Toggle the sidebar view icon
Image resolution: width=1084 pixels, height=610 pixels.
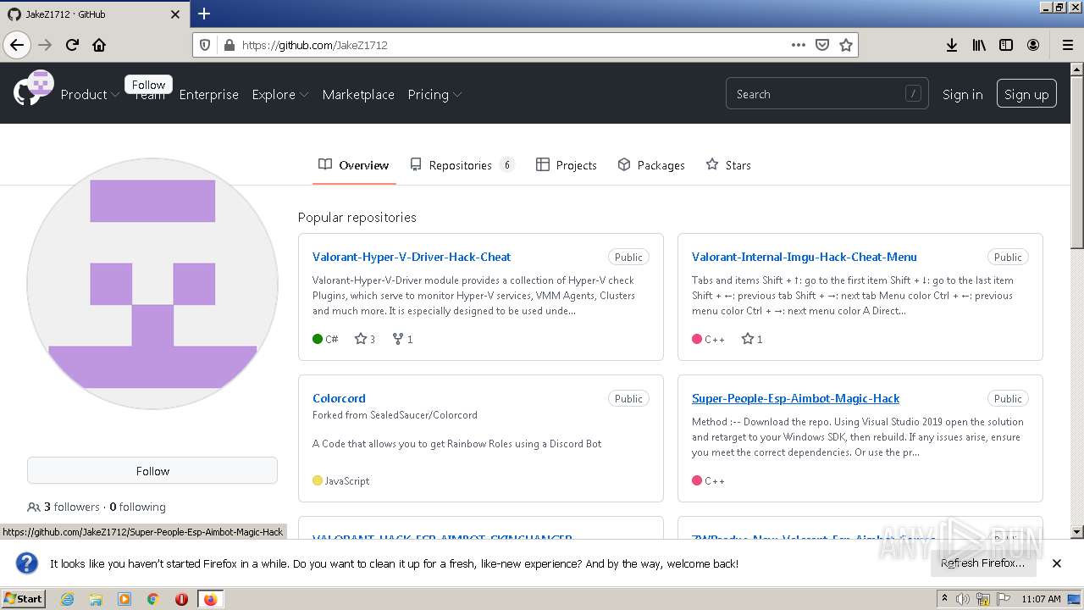pyautogui.click(x=1006, y=45)
